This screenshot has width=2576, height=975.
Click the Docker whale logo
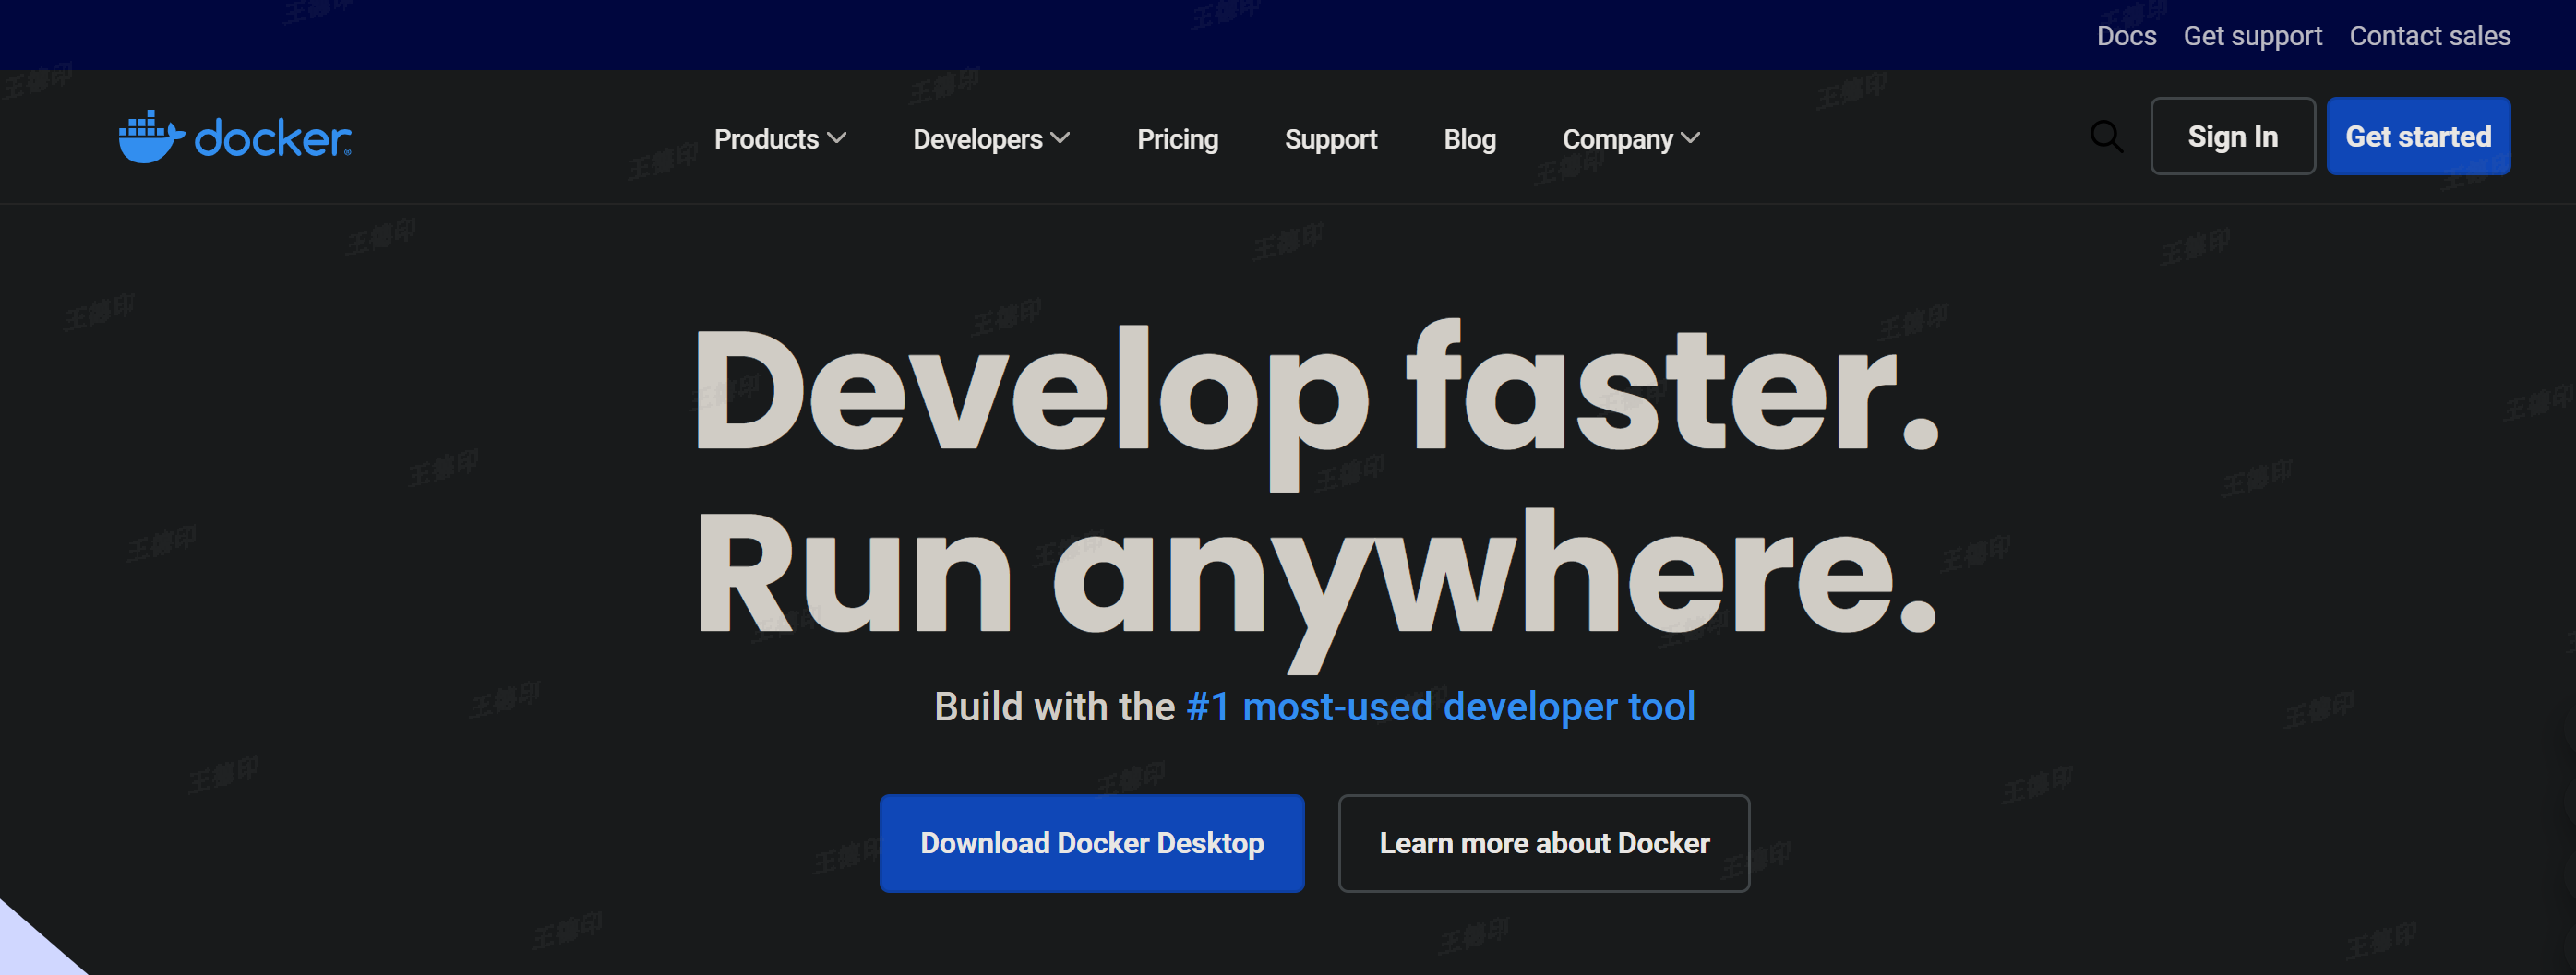(235, 137)
